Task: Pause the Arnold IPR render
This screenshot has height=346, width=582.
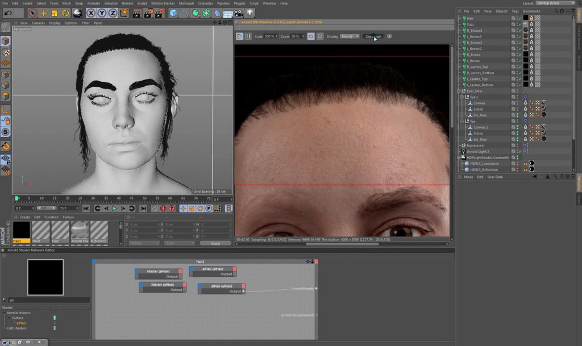Action: click(248, 36)
